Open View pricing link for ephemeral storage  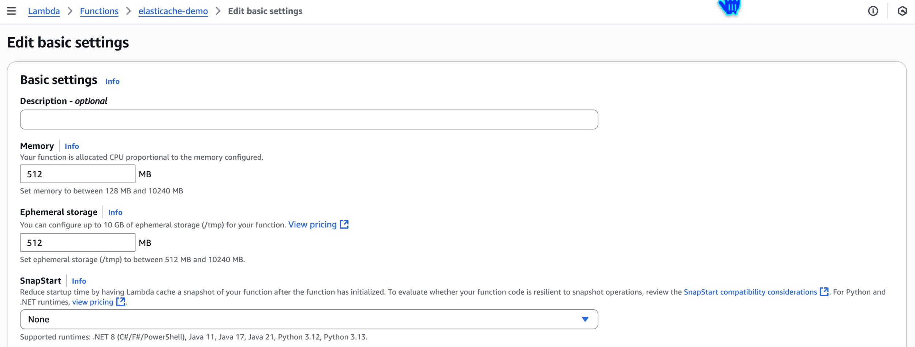point(312,225)
